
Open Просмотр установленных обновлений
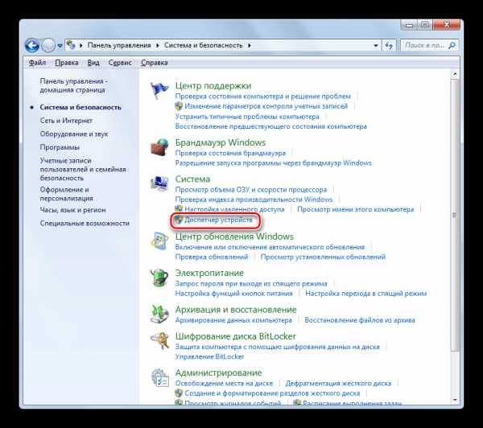[x=323, y=257]
